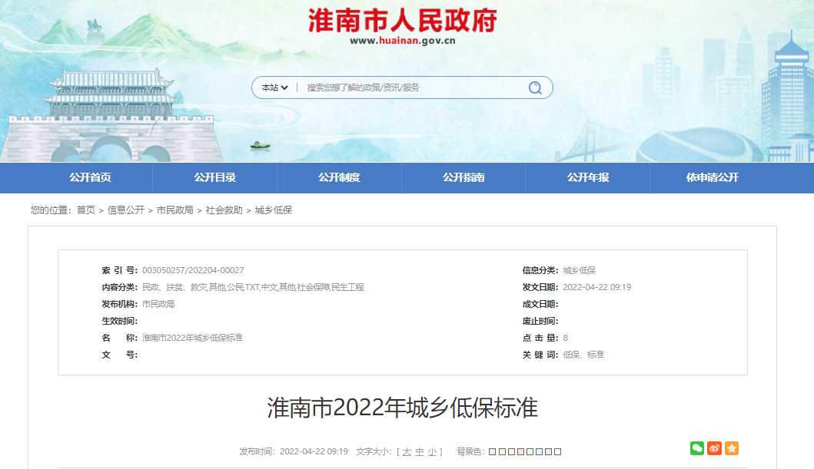The image size is (814, 469).
Task: Click the search magnifier icon
Action: tap(534, 87)
